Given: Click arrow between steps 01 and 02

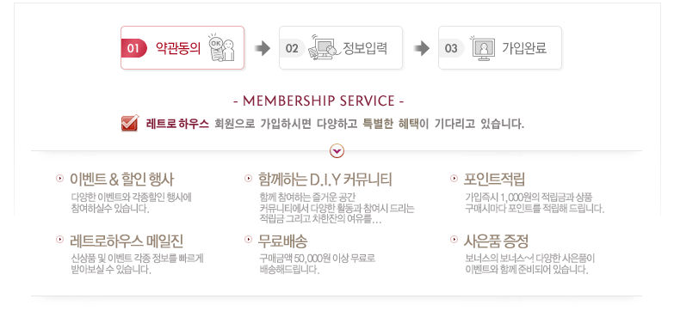Looking at the screenshot, I should point(262,48).
